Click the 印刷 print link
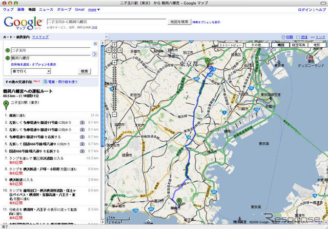 point(290,37)
